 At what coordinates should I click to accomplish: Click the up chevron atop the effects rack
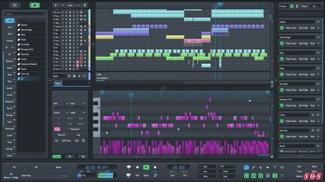tap(300, 14)
